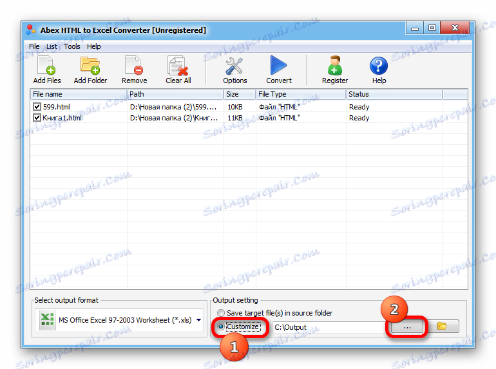Viewport: 496px width, 369px height.
Task: Uncheck the Книга1.html checkbox
Action: 37,118
